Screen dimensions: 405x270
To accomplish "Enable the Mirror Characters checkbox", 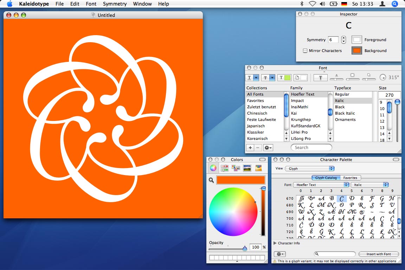I will pyautogui.click(x=305, y=51).
